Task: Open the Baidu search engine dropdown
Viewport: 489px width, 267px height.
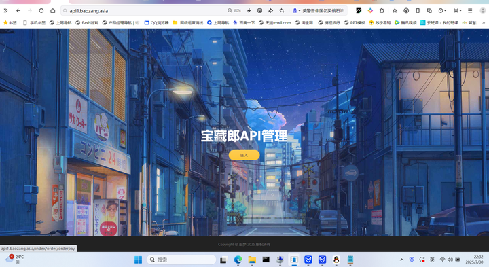Action: [296, 11]
